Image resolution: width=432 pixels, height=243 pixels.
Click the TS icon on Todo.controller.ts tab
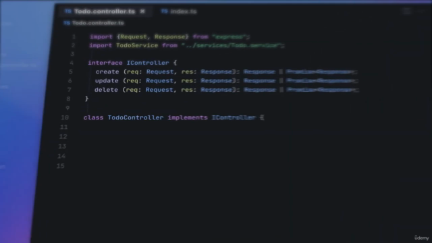(67, 11)
